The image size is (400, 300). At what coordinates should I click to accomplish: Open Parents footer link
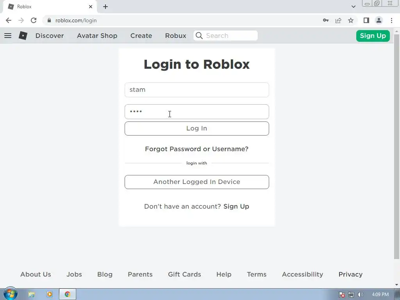pyautogui.click(x=140, y=275)
